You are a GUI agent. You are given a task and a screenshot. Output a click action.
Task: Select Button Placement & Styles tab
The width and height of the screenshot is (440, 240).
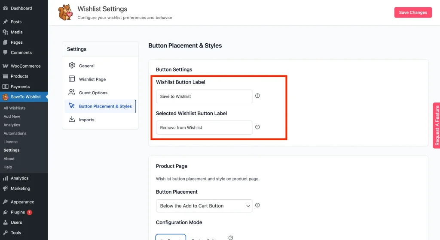(100, 106)
